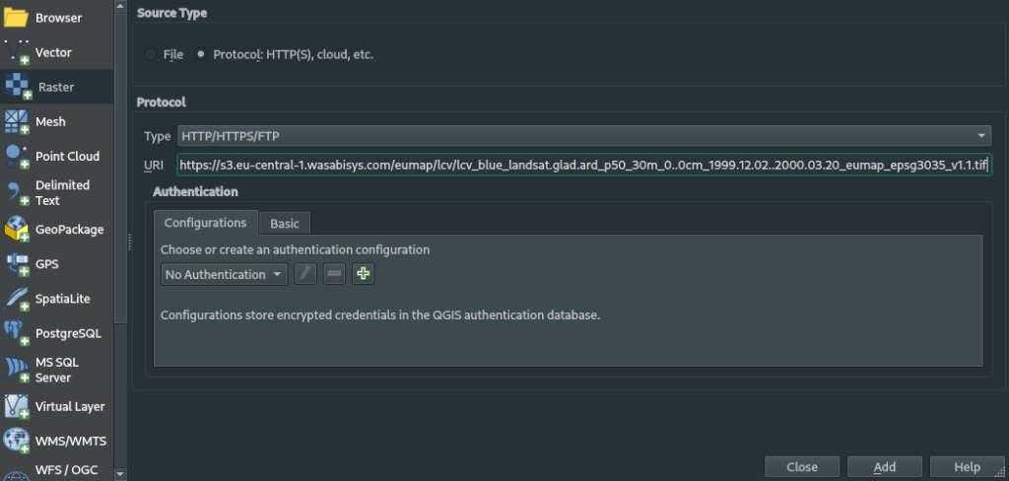The image size is (1009, 481).
Task: Switch to the Configurations tab
Action: (x=205, y=222)
